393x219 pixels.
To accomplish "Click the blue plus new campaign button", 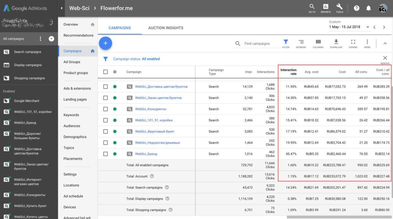I will (x=106, y=43).
